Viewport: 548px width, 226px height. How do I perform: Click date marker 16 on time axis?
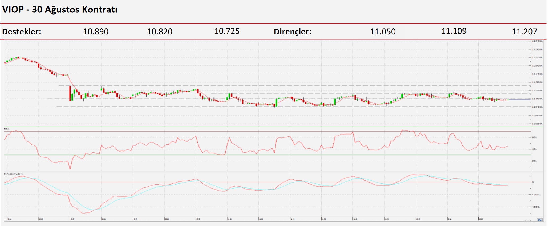(x=355, y=219)
